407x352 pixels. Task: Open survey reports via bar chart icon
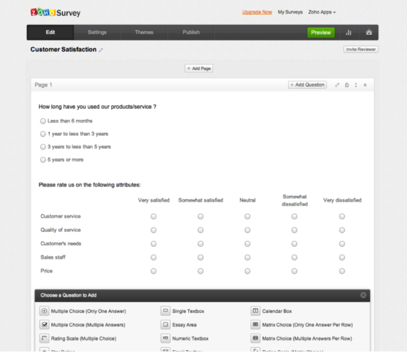coord(349,33)
